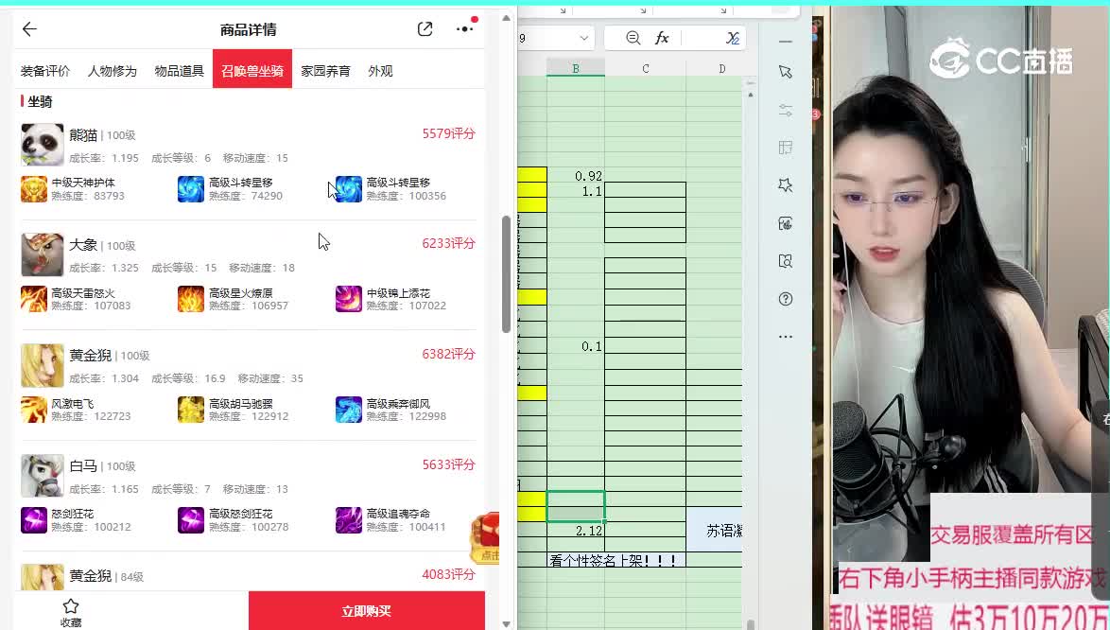This screenshot has width=1110, height=630.
Task: Open the star-cursor icon in sidebar
Action: click(x=785, y=185)
